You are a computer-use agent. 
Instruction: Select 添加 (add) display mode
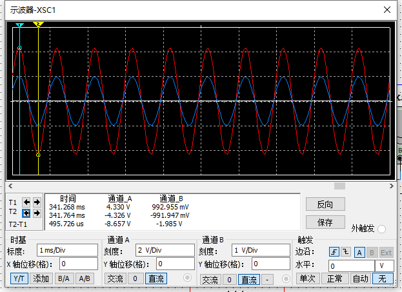pyautogui.click(x=41, y=278)
